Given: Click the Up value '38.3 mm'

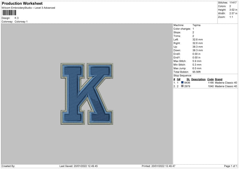Looking at the screenshot, I should pyautogui.click(x=198, y=47).
